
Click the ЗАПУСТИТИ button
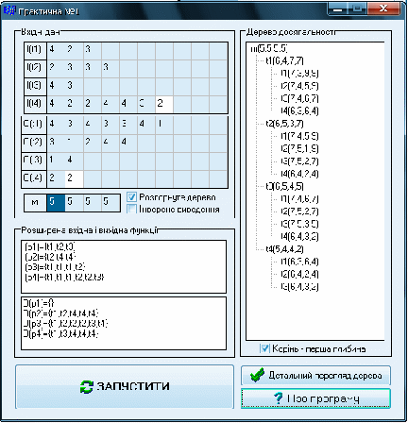[x=125, y=387]
